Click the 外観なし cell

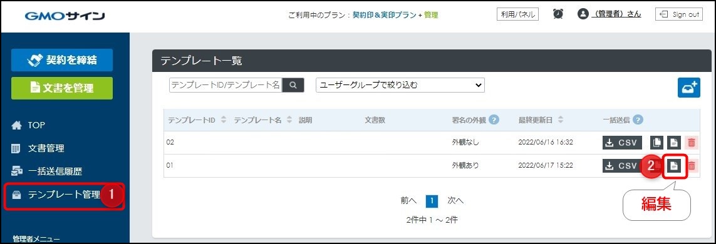point(465,143)
